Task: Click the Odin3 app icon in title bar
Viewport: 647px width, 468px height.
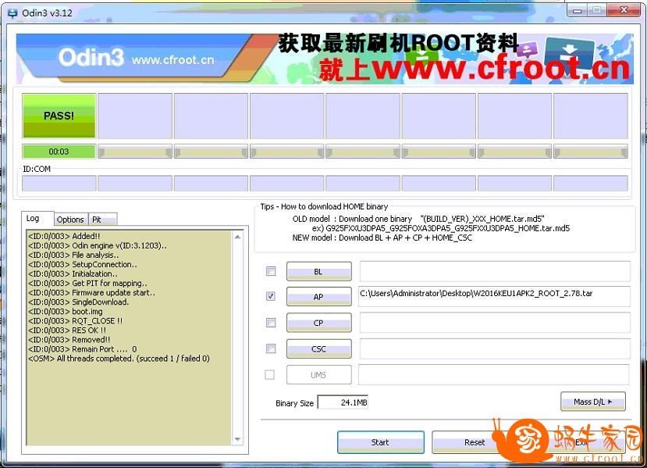Action: [12, 13]
